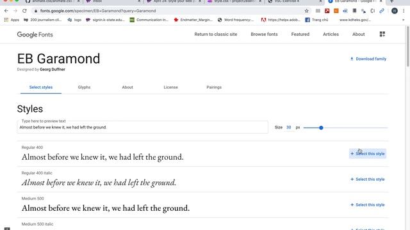Open the 200 journalism bookmark
The width and height of the screenshot is (410, 230).
pos(43,20)
